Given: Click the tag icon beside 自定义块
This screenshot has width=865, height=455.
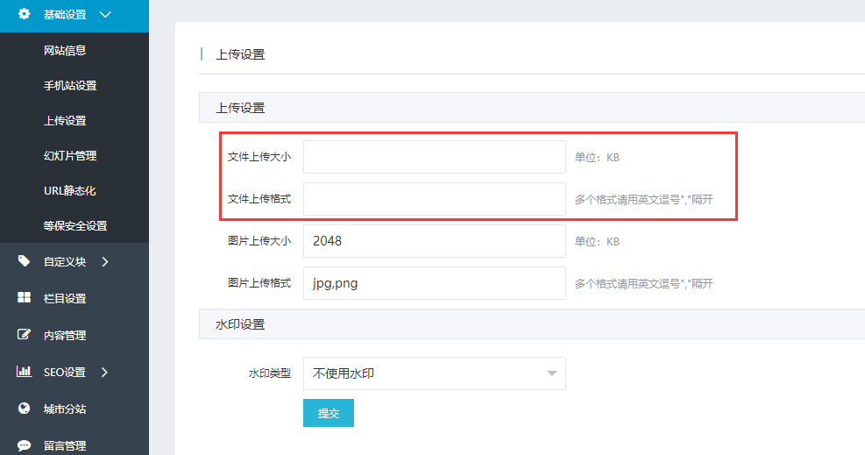Looking at the screenshot, I should [x=25, y=261].
